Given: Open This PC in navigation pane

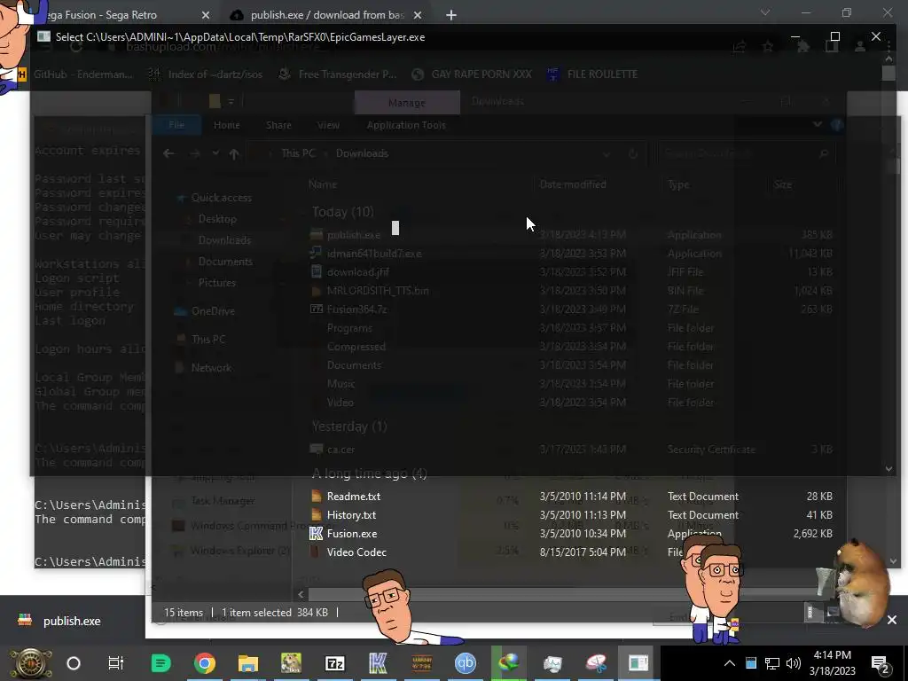Looking at the screenshot, I should pyautogui.click(x=207, y=340).
